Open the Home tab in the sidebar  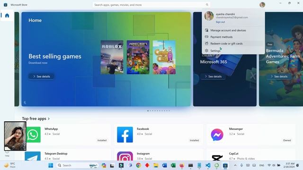click(x=7, y=16)
